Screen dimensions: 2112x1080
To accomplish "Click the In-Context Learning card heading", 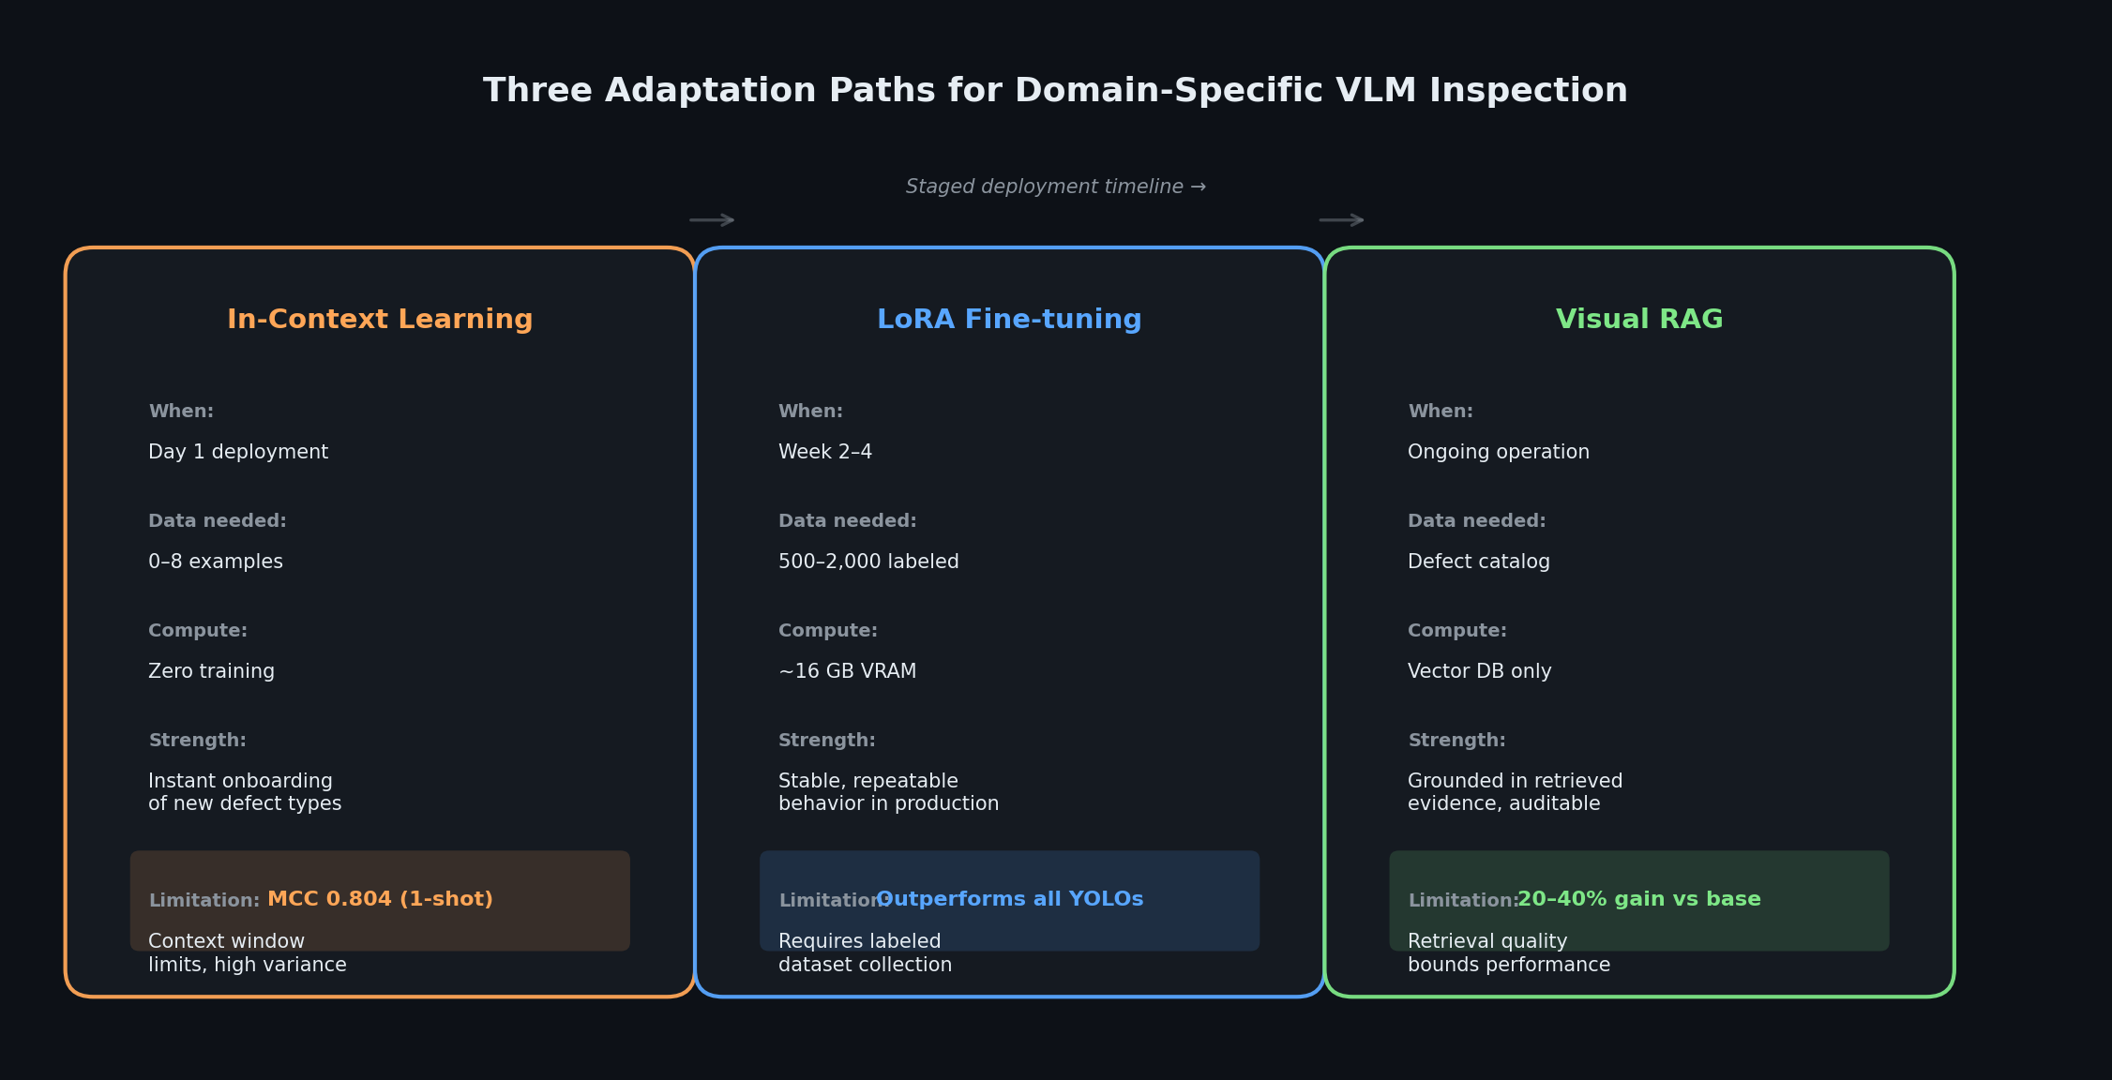I will tap(380, 320).
